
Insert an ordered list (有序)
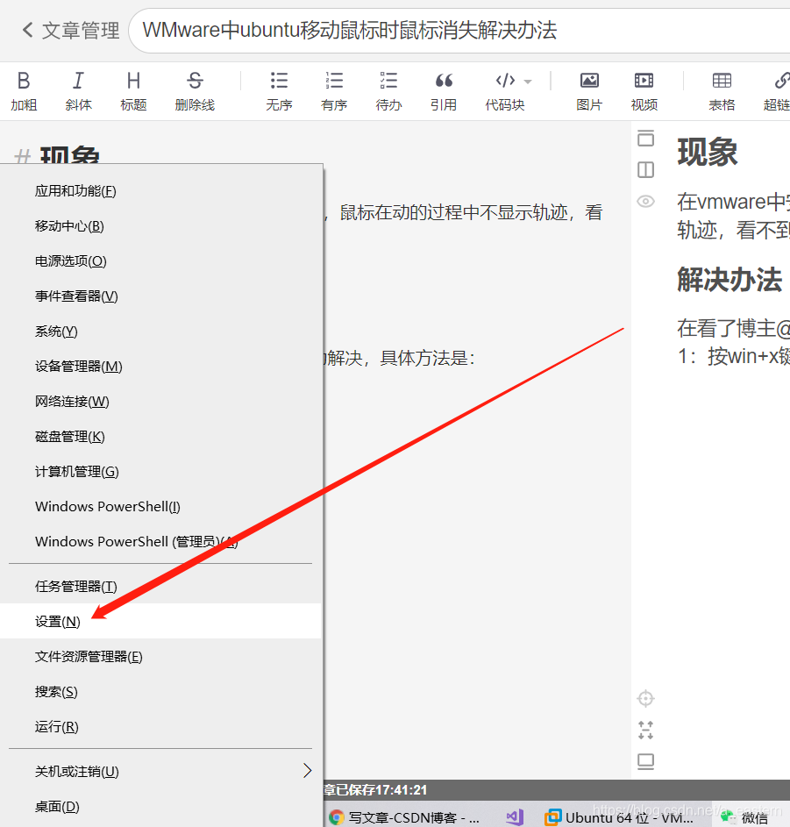[x=334, y=91]
